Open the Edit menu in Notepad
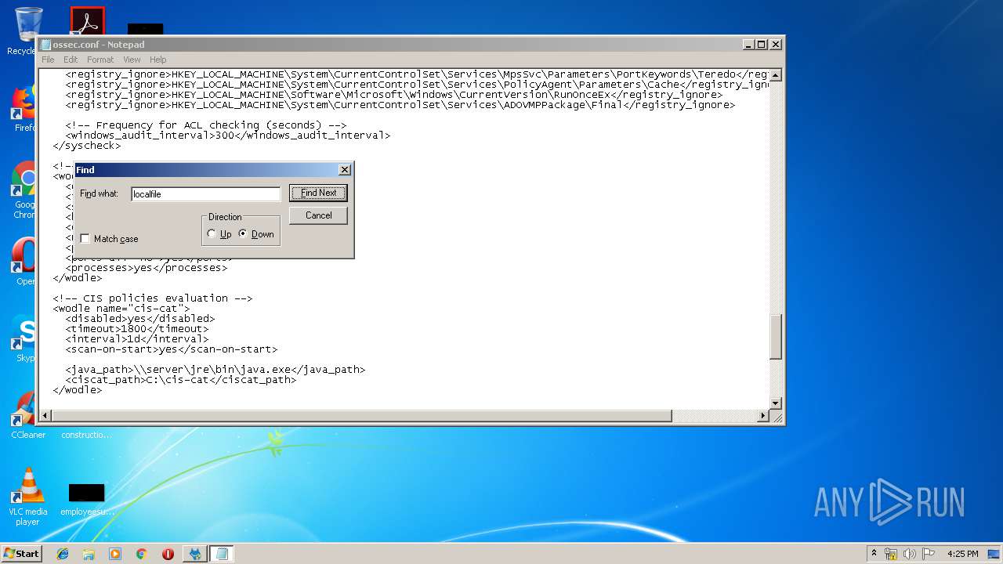1003x564 pixels. [71, 60]
